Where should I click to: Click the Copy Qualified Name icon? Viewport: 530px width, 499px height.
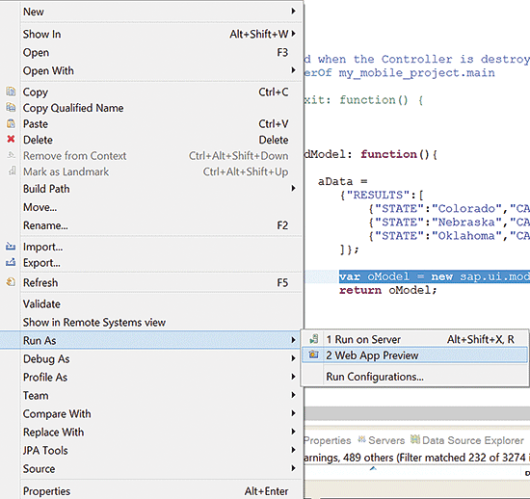[x=11, y=107]
